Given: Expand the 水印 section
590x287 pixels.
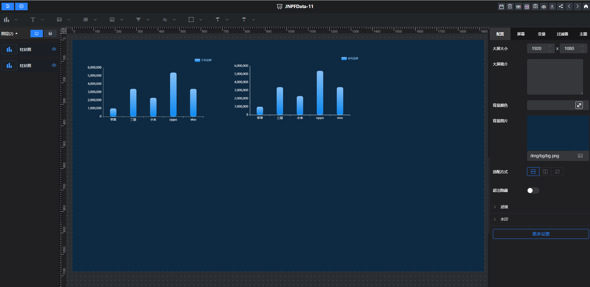Looking at the screenshot, I should 504,219.
